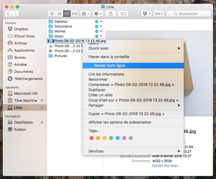
Task: Go forward with the right chevron button
Action: tap(15, 14)
